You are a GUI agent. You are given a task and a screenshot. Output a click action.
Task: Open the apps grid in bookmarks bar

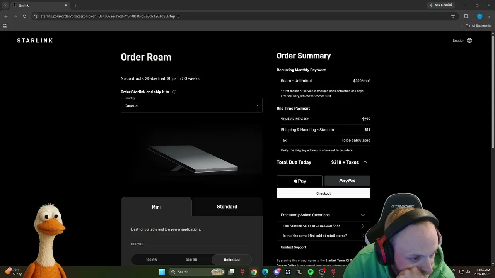[5, 26]
